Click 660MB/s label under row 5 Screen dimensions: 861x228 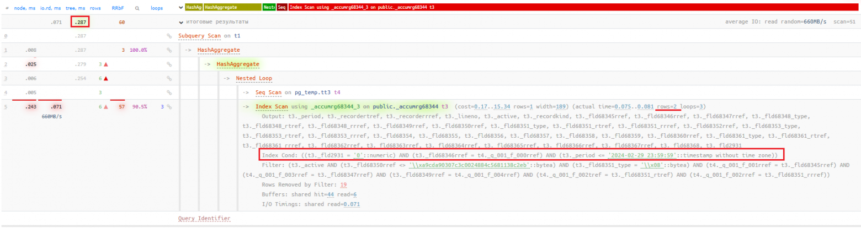(51, 117)
